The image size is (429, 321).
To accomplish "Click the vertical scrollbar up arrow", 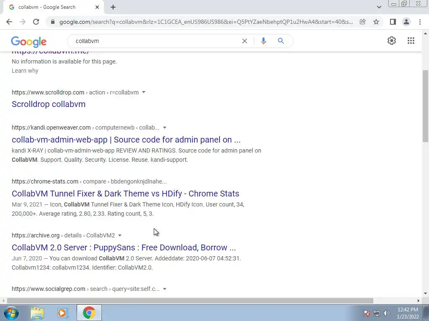I will click(425, 33).
